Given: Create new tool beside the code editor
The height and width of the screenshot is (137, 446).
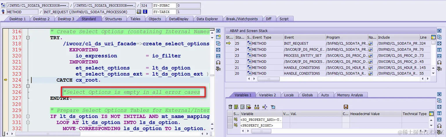Looking at the screenshot, I should point(218,37).
